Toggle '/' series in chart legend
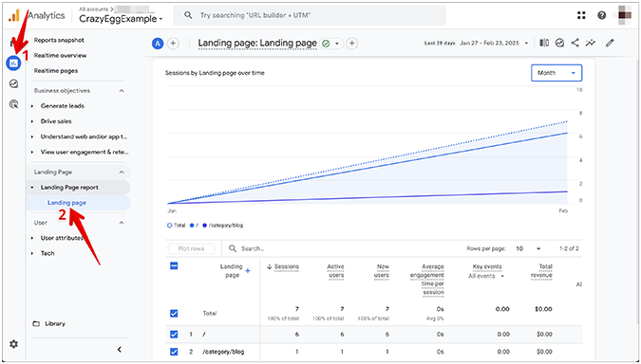The width and height of the screenshot is (641, 364). (194, 226)
